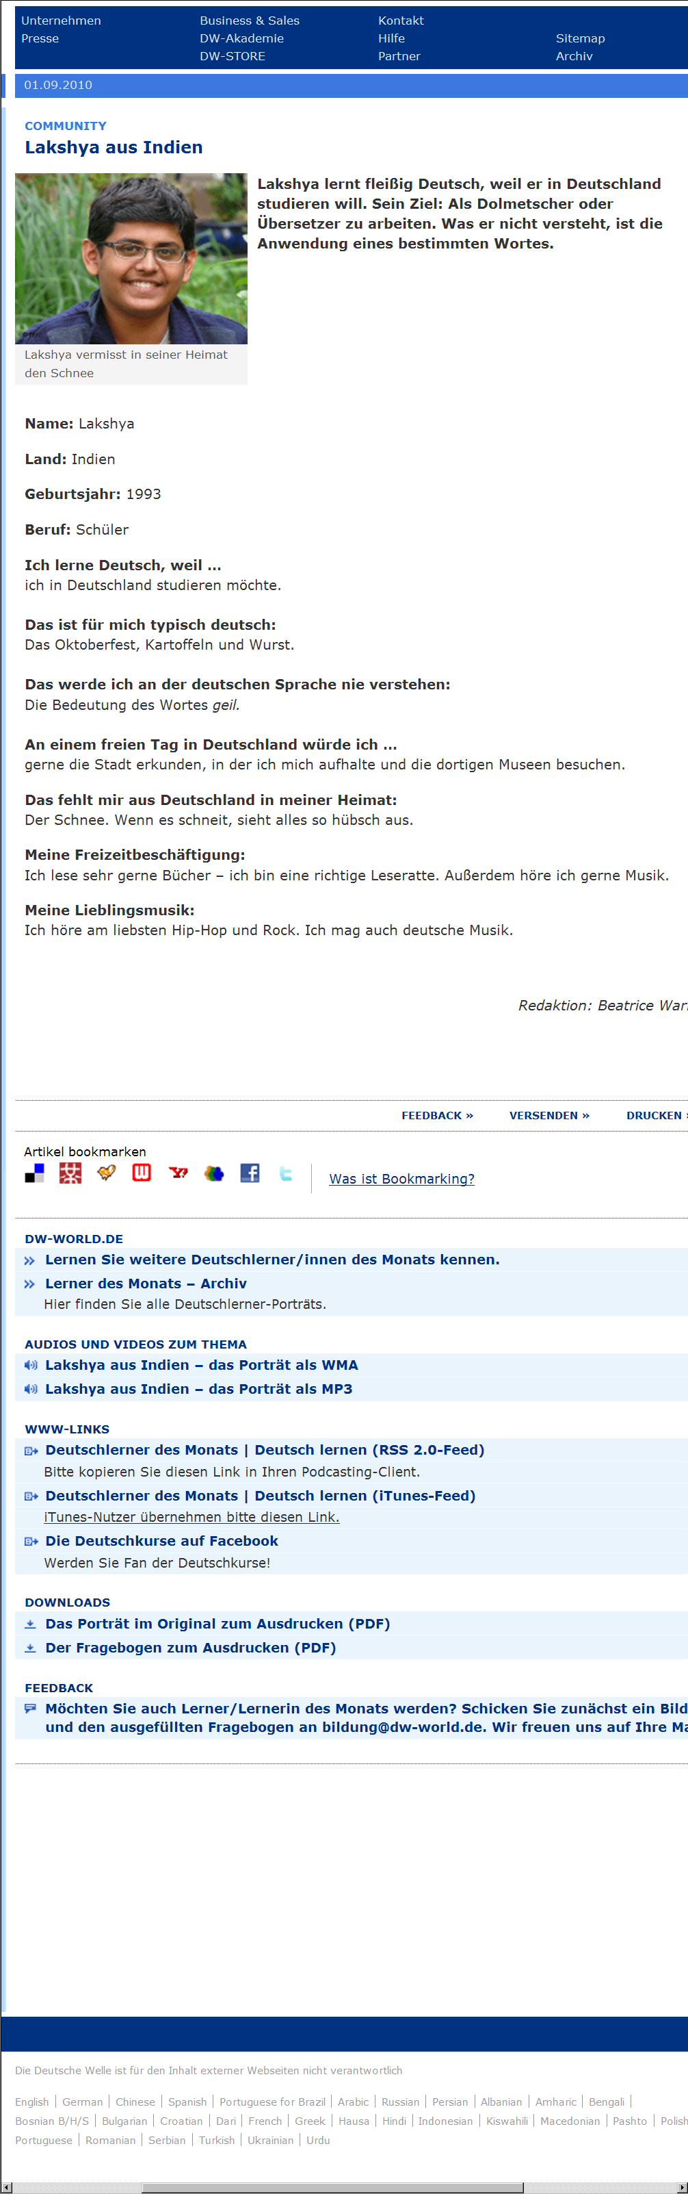Switch to German language in footer
This screenshot has height=2194, width=688.
(83, 2102)
